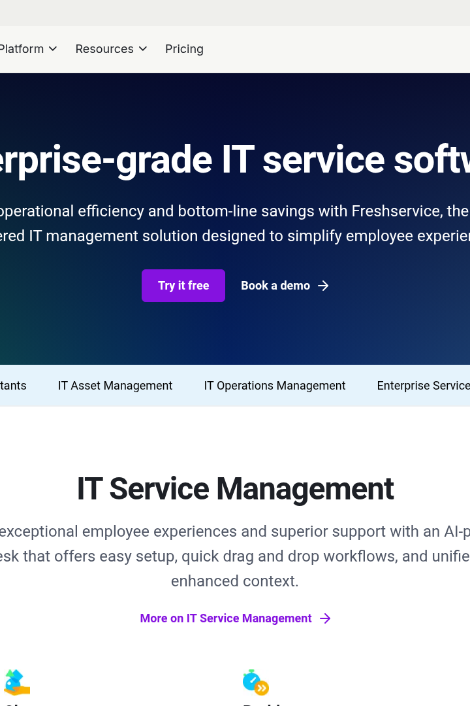
Task: Click the IT Service Management heading
Action: 235,488
